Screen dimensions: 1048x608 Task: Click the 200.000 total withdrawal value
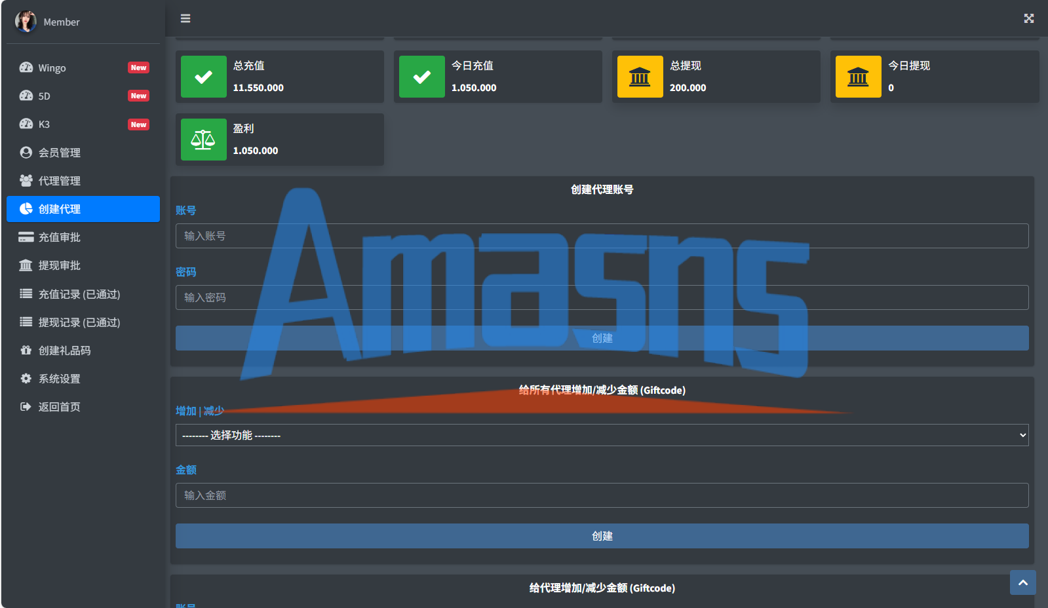(688, 88)
